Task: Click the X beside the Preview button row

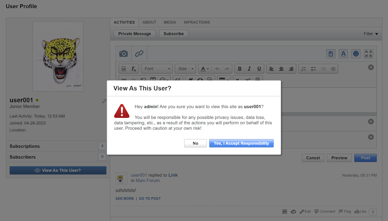Action: 371,137
